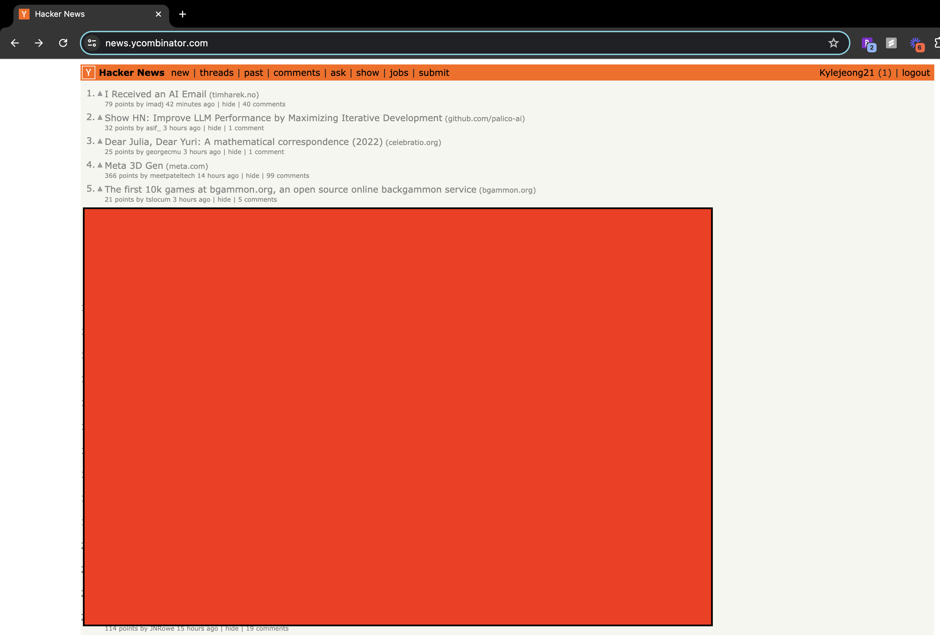Viewport: 940px width, 635px height.
Task: Upvote 'I Received an AI Email' story
Action: click(x=100, y=93)
